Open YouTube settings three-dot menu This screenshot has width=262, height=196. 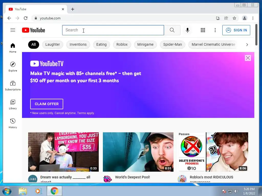(215, 30)
